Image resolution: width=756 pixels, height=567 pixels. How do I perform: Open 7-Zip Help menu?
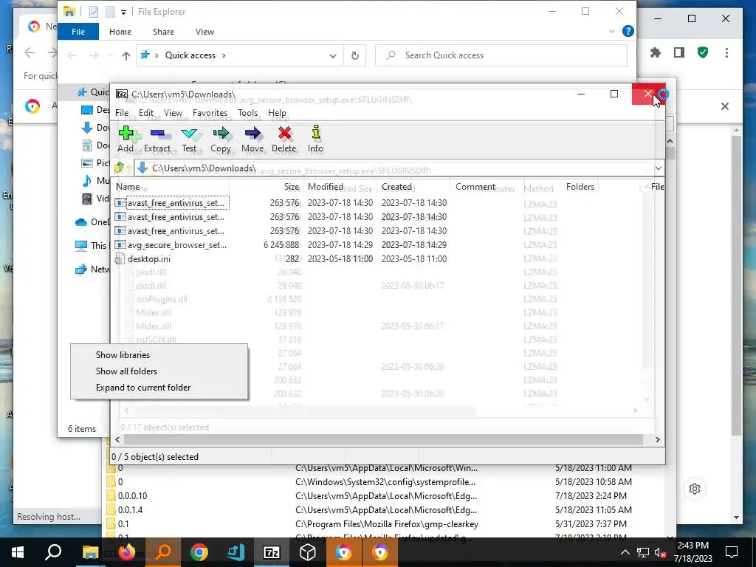278,113
